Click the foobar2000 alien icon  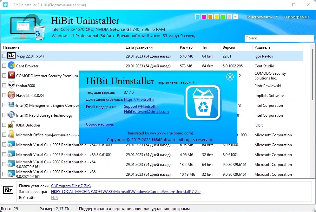11,85
